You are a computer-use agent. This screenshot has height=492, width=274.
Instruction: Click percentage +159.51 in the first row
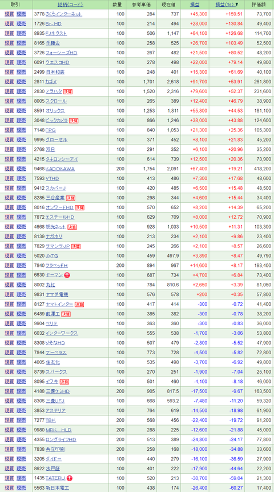234,14
